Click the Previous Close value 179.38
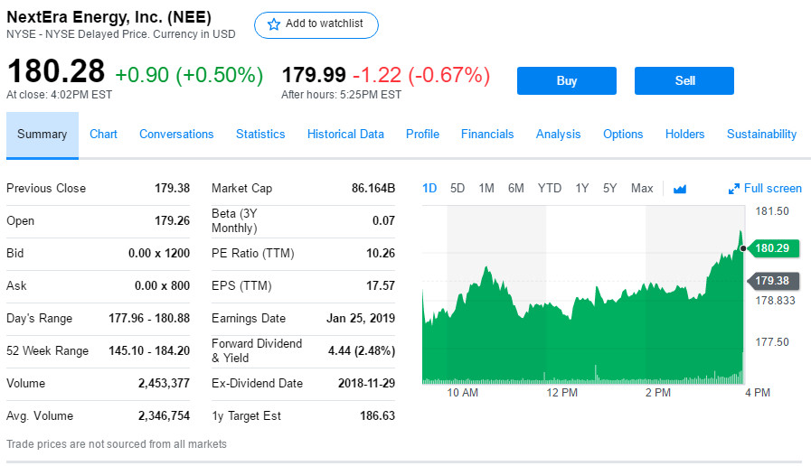811x466 pixels. click(172, 189)
